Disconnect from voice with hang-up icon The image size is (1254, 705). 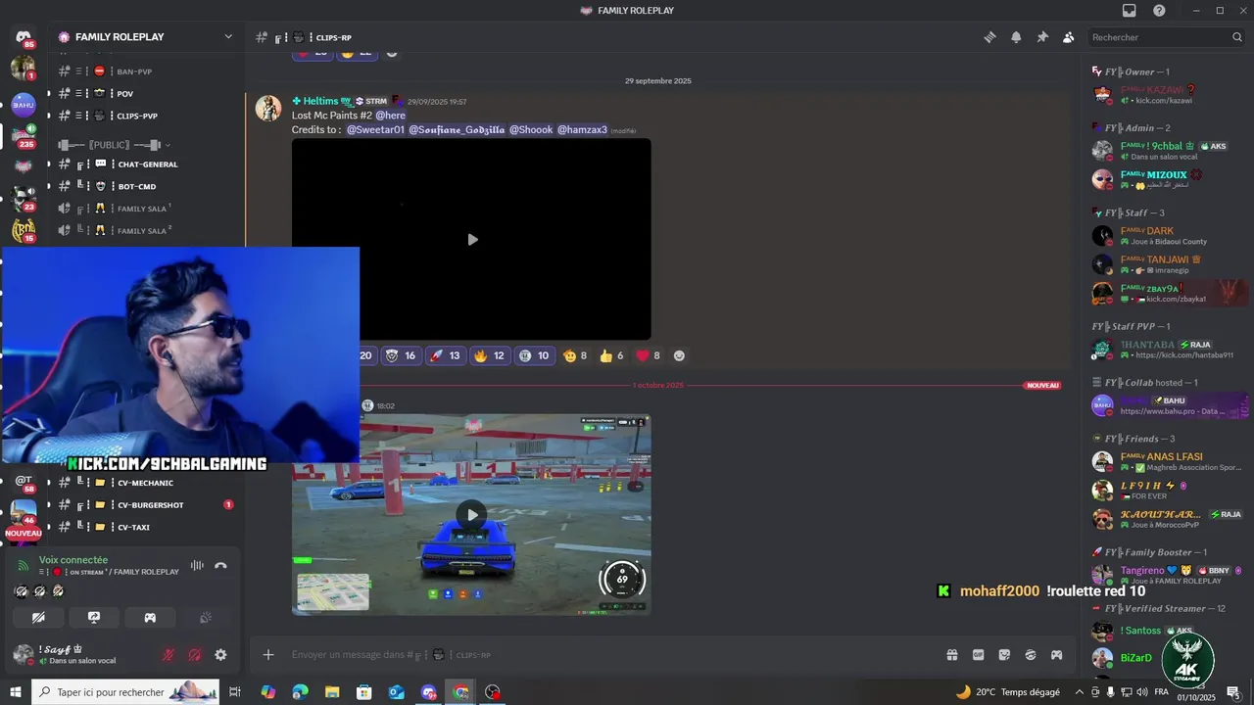pyautogui.click(x=221, y=565)
